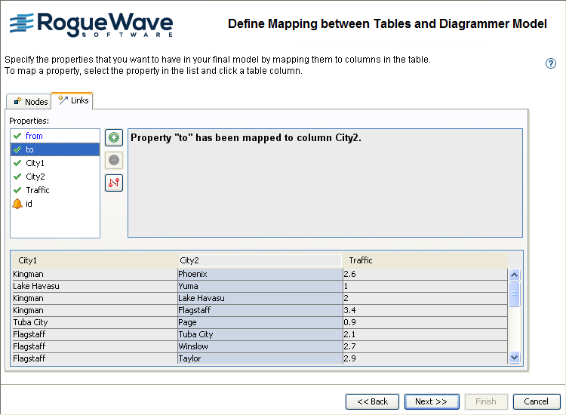This screenshot has height=415, width=566.
Task: Click the City1 column header
Action: 94,260
